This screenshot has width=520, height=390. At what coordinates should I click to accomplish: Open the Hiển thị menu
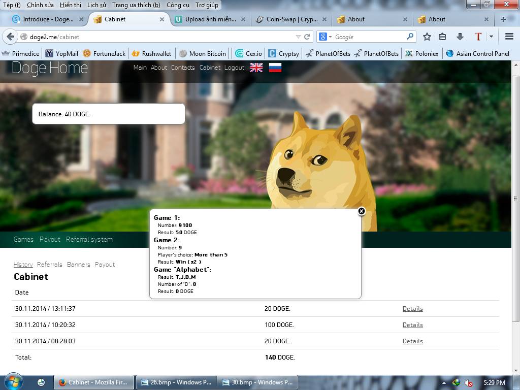tap(70, 5)
